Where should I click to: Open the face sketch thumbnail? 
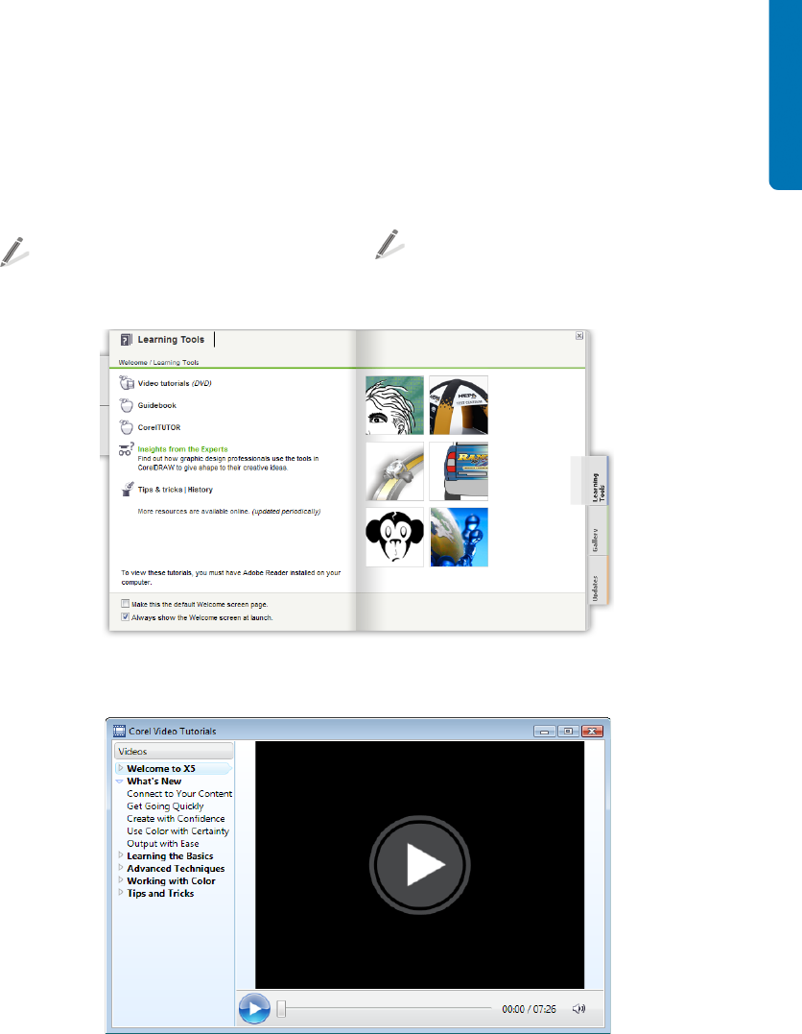click(394, 405)
